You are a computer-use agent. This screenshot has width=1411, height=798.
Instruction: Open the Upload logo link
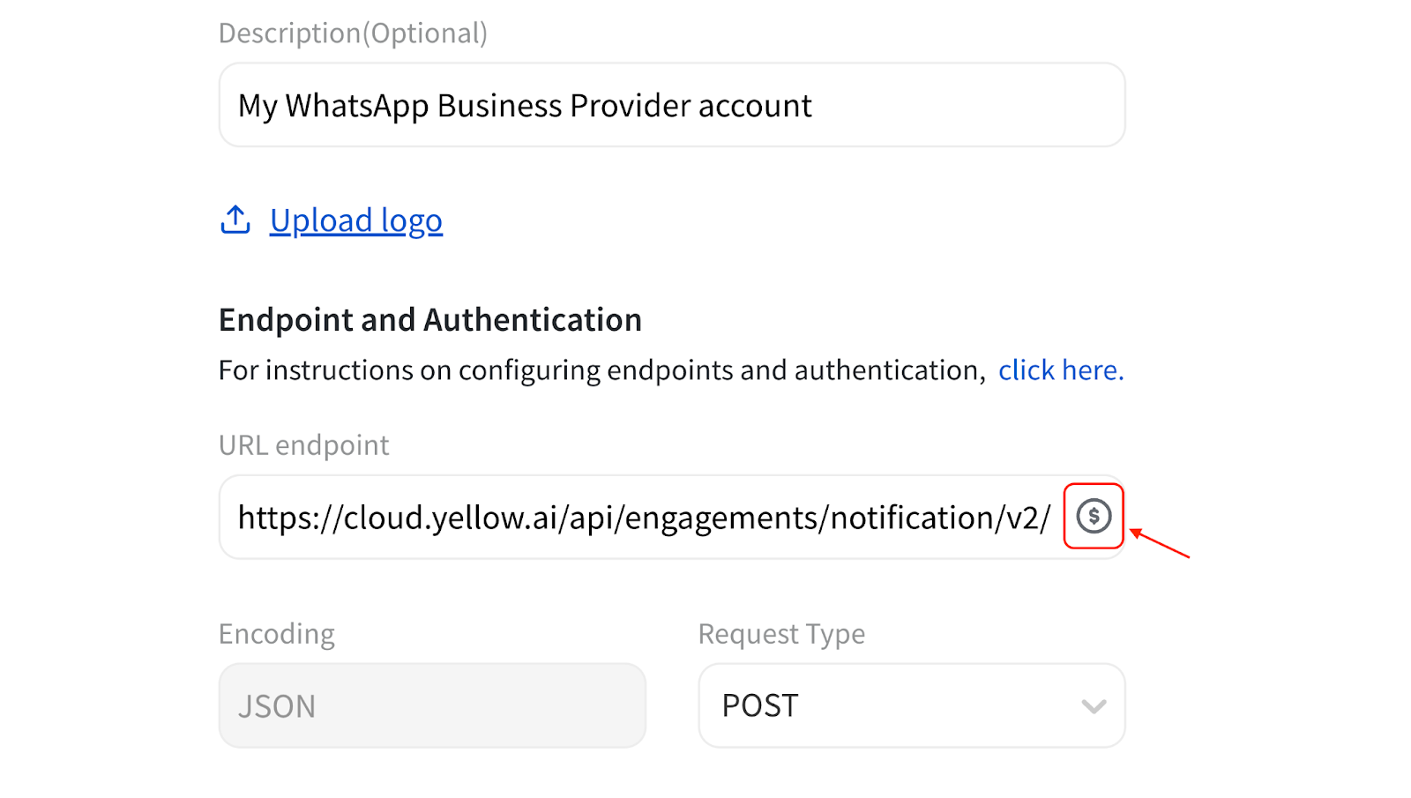[x=356, y=220]
